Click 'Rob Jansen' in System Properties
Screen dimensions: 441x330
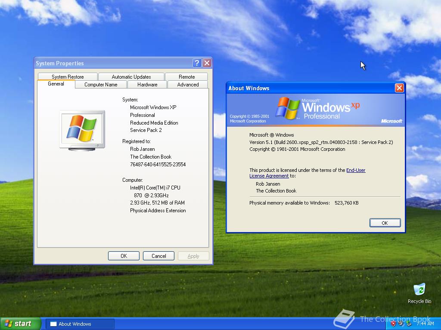pos(142,149)
